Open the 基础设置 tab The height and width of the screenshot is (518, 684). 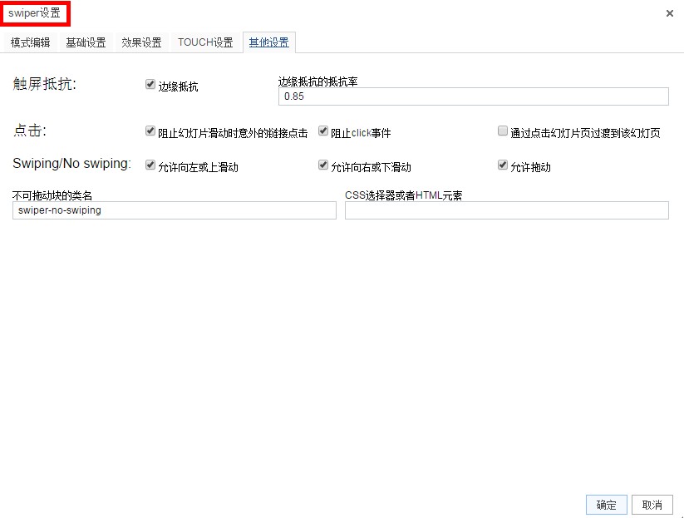pyautogui.click(x=86, y=42)
